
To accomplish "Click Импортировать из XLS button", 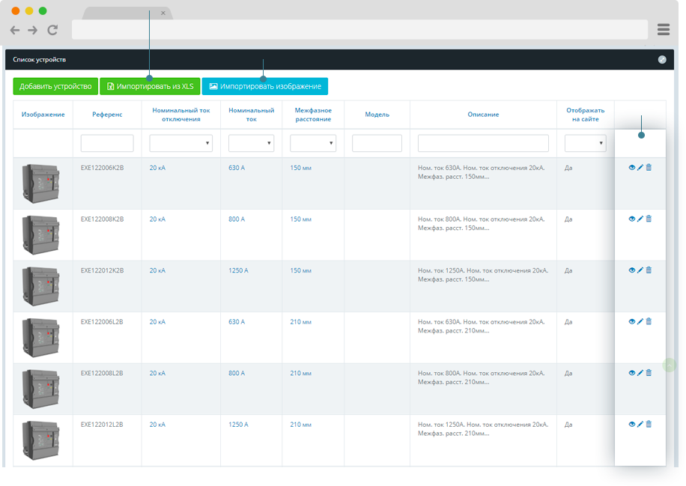I will click(x=150, y=86).
